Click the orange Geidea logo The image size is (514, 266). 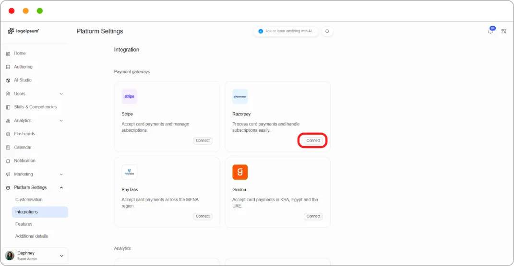click(240, 172)
